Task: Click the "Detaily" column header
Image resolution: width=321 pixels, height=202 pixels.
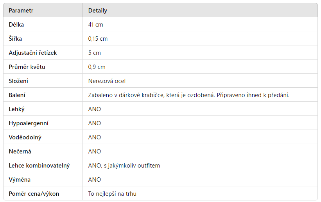Action: tap(98, 11)
